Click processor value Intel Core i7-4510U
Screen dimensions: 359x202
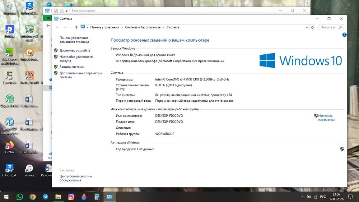click(192, 79)
